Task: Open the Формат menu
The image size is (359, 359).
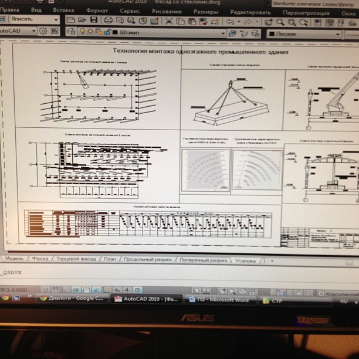Action: click(x=97, y=11)
